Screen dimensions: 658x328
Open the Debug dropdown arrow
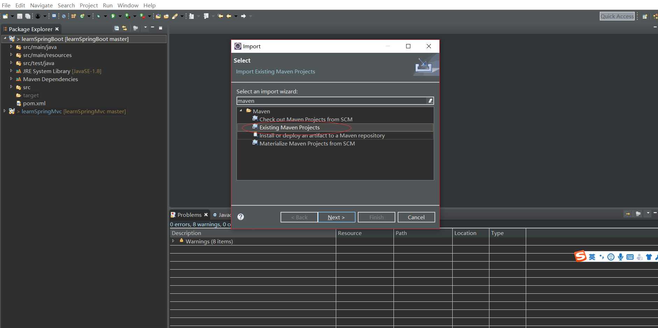(x=105, y=16)
